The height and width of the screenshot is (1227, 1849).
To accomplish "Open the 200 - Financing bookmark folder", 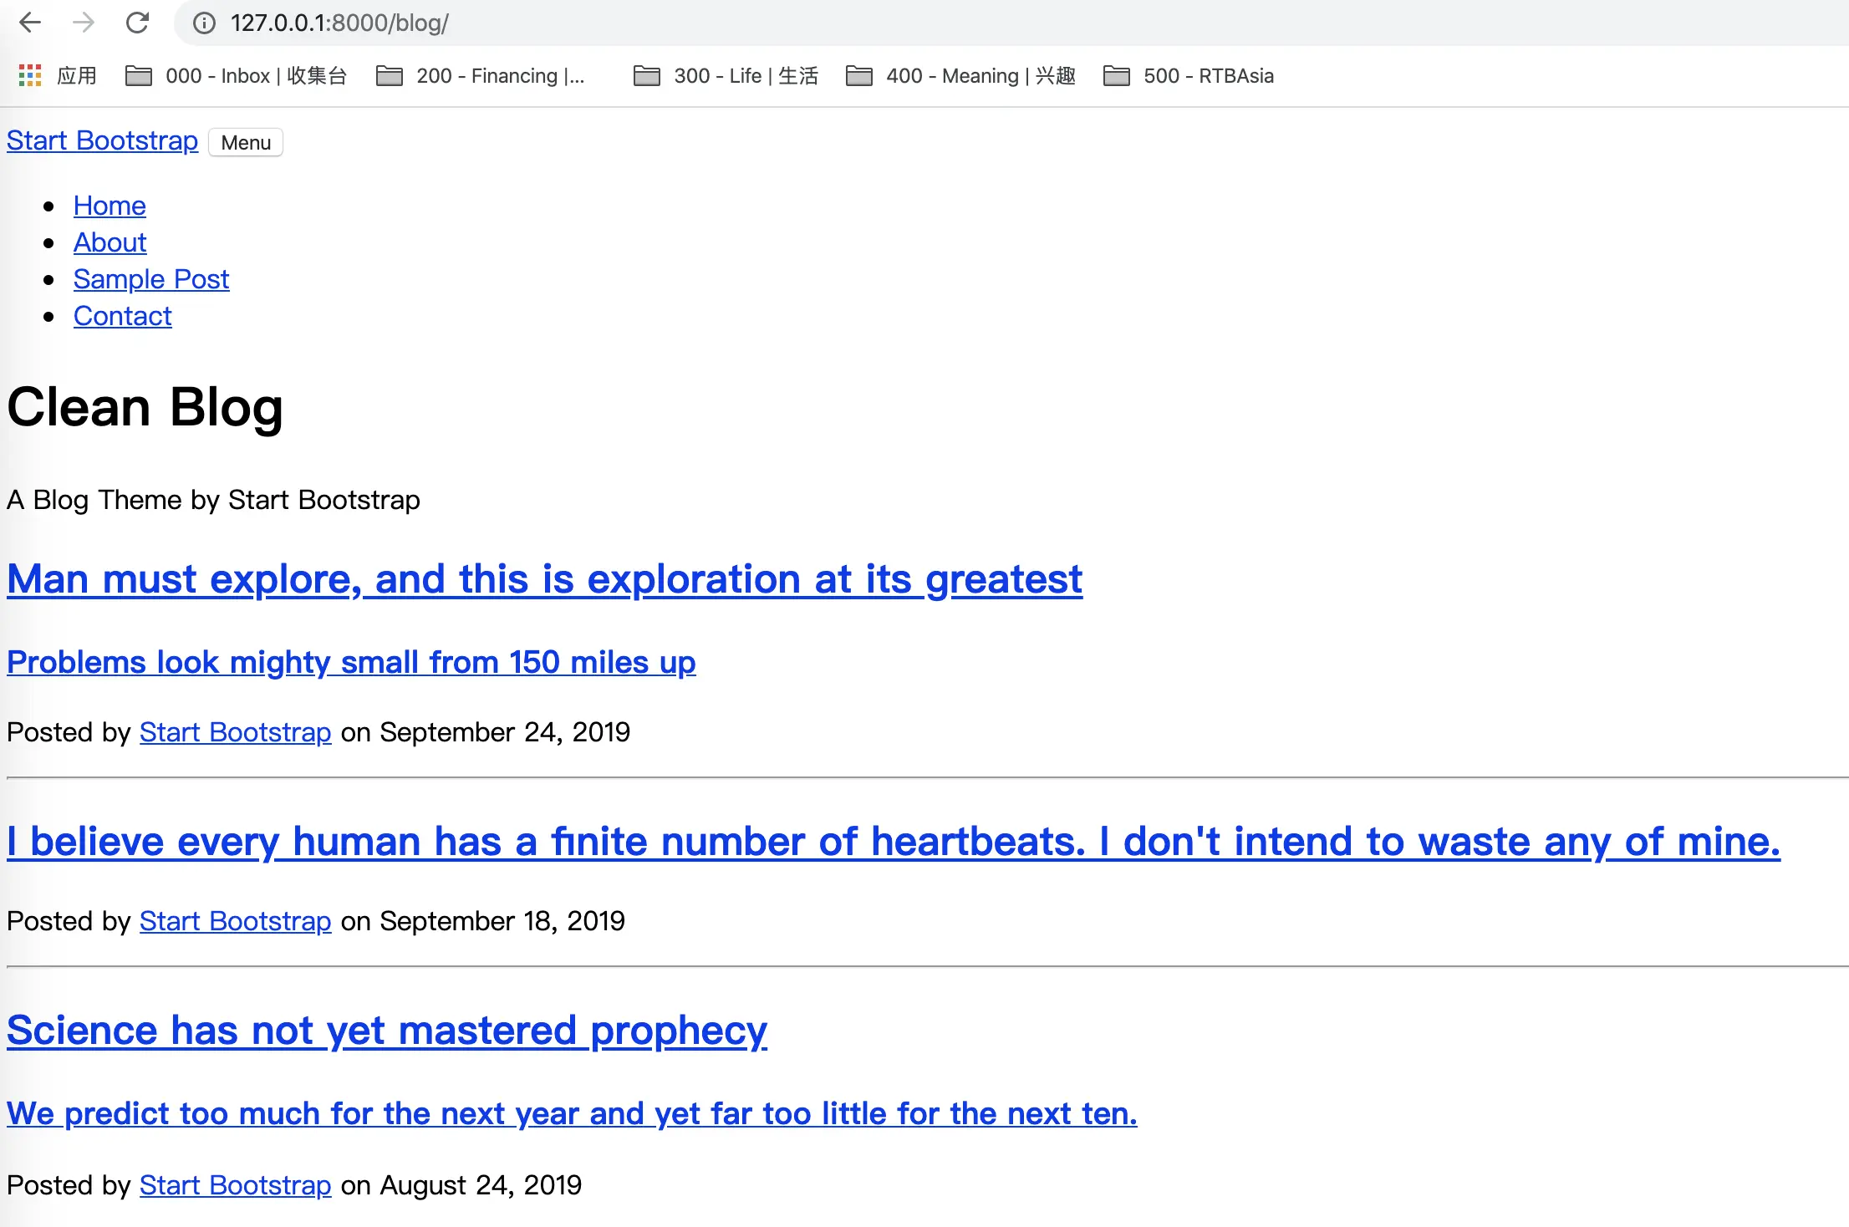I will click(481, 76).
